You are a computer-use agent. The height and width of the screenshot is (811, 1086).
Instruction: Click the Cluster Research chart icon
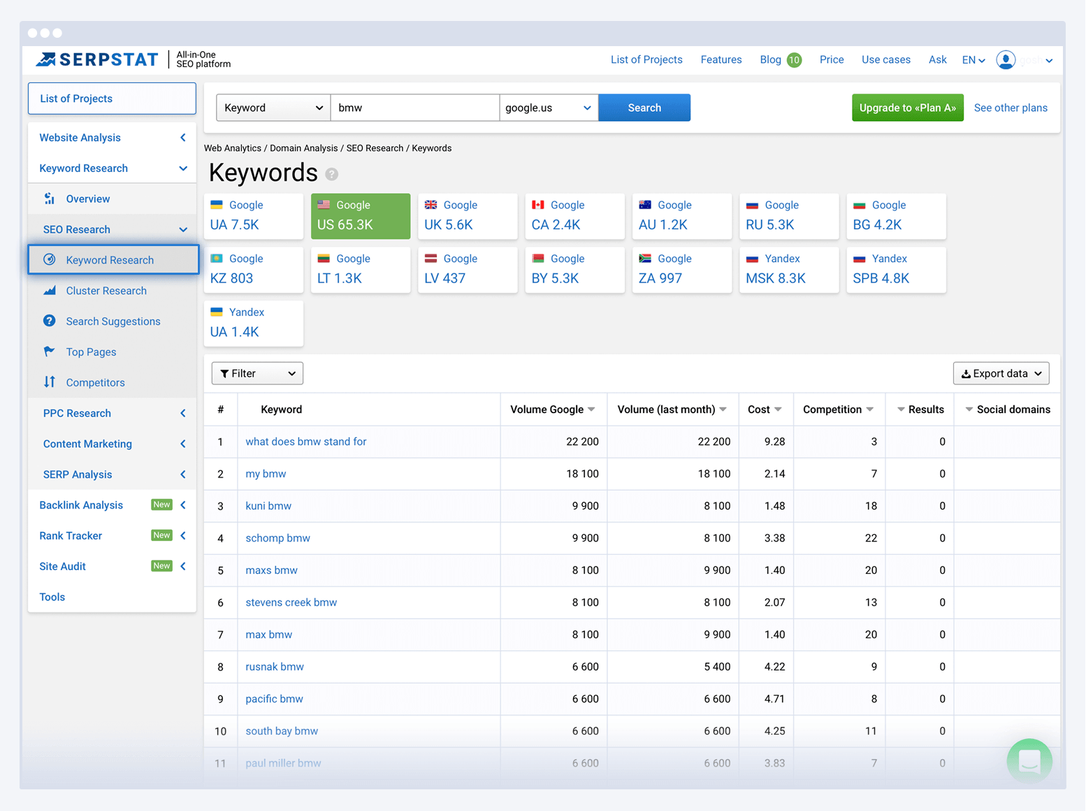click(50, 290)
